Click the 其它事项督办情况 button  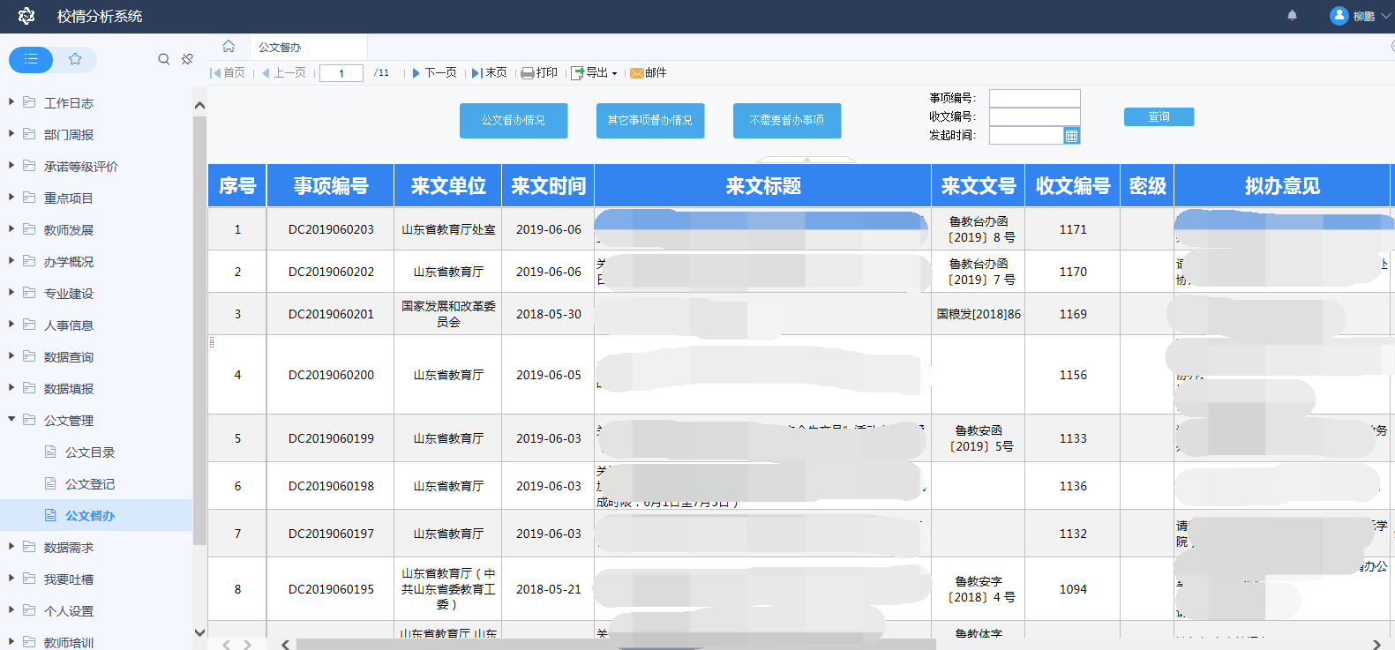[x=650, y=121]
